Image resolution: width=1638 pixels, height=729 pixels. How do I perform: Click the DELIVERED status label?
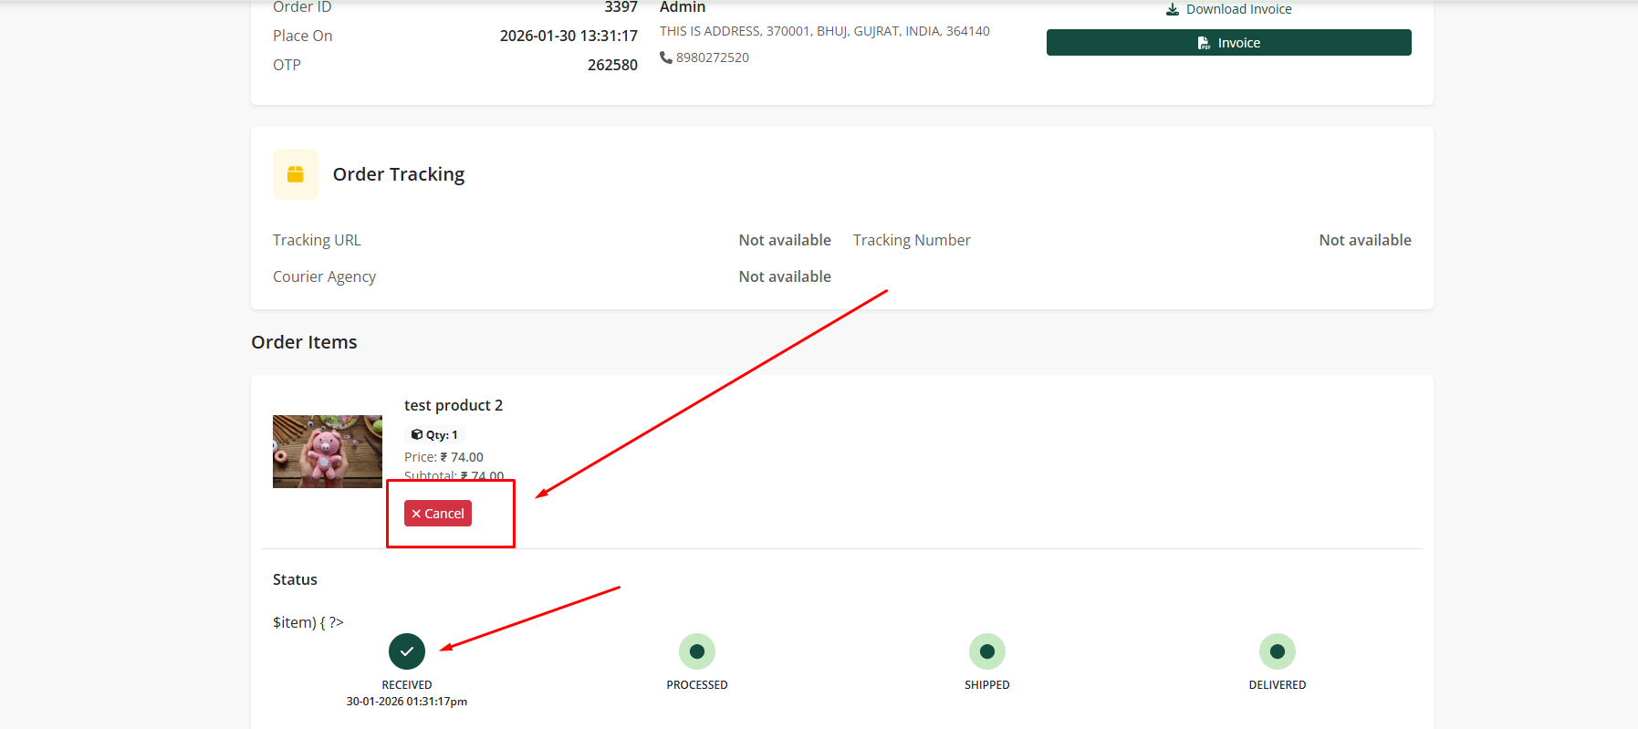(1278, 685)
